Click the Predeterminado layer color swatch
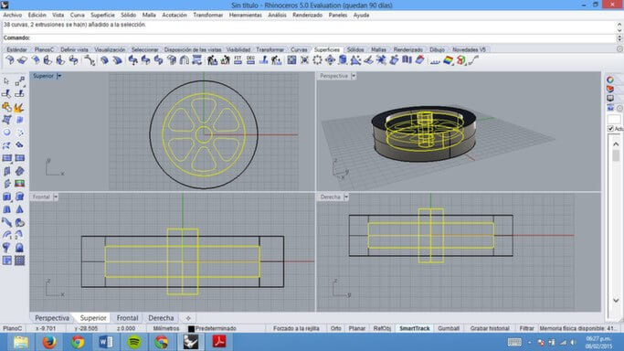Viewport: 624px width, 351px height. point(191,329)
